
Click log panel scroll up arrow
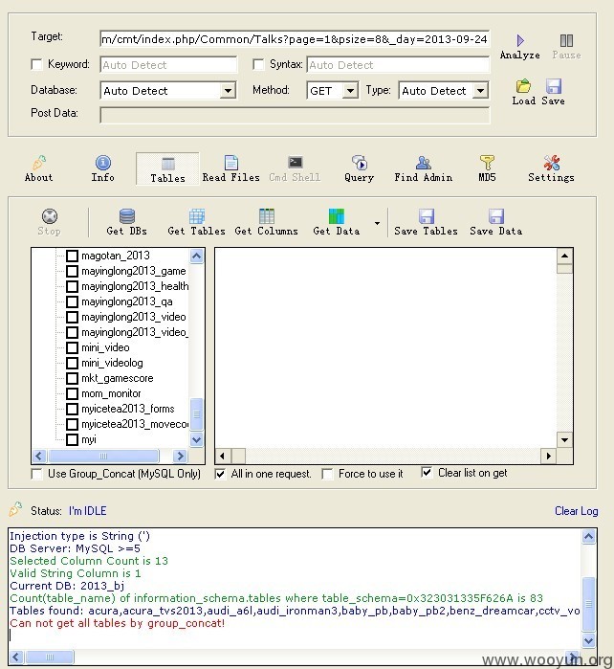(589, 537)
